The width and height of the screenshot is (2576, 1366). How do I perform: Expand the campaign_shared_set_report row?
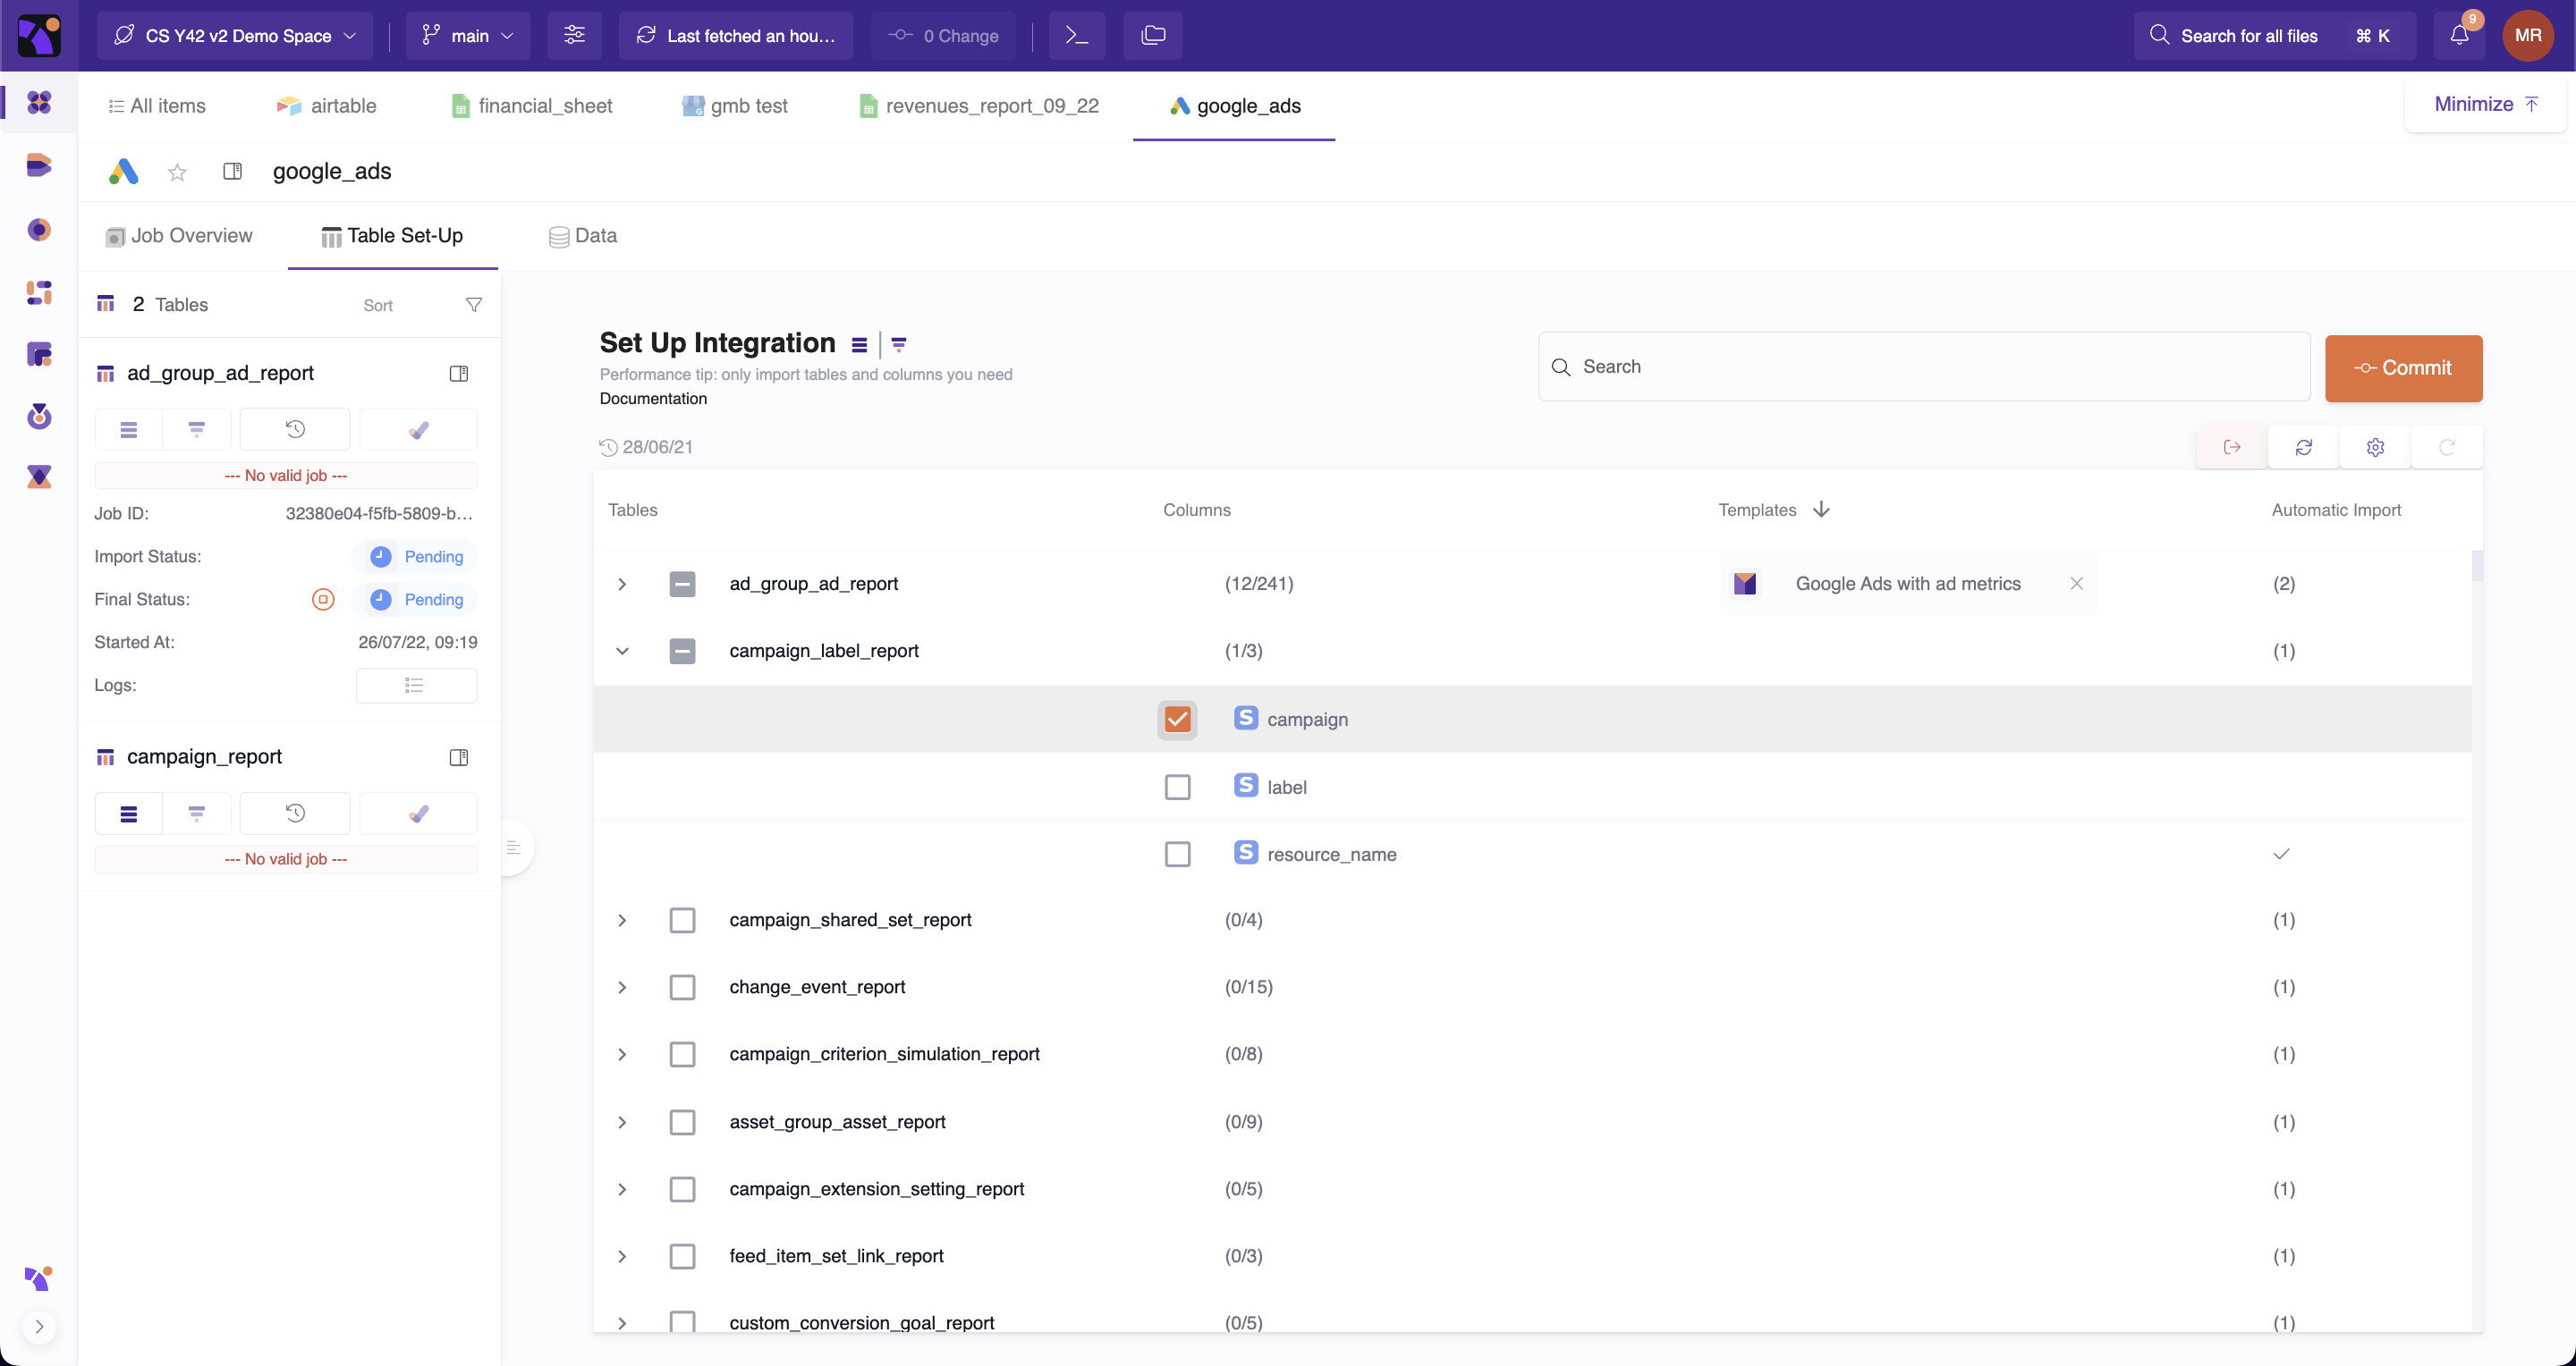(622, 920)
